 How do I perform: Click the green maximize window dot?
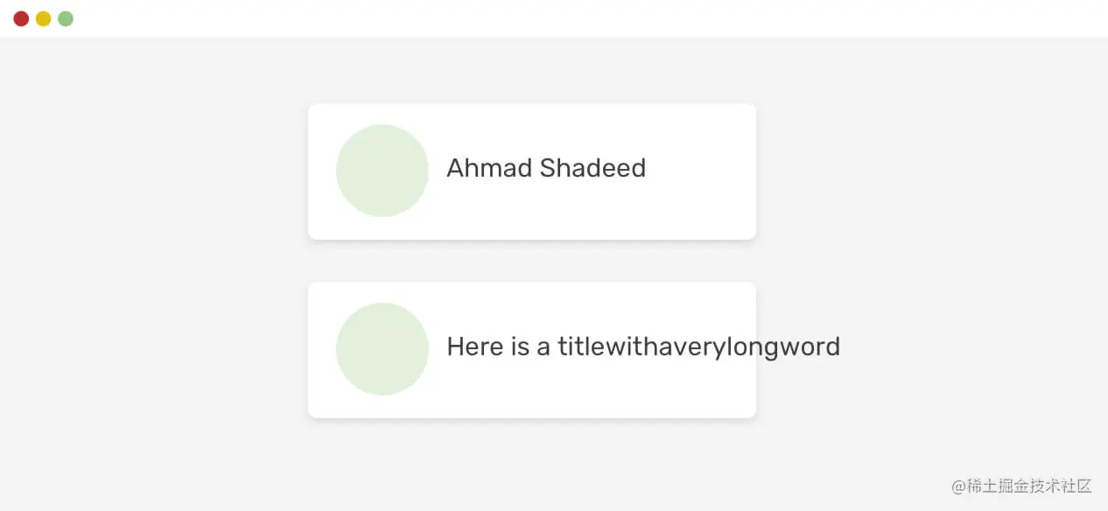coord(66,18)
